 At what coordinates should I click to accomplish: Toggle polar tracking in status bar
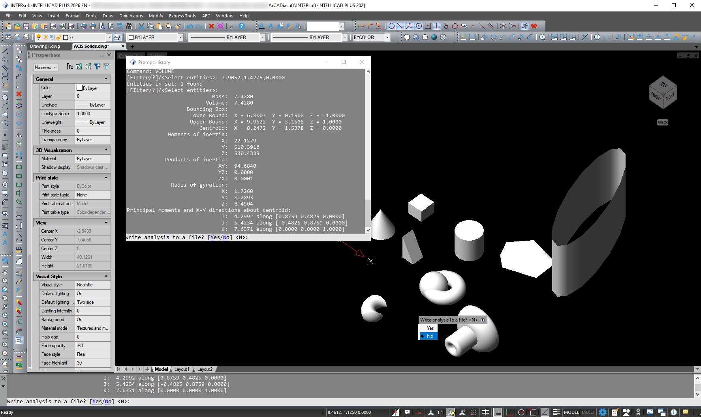coord(521,412)
